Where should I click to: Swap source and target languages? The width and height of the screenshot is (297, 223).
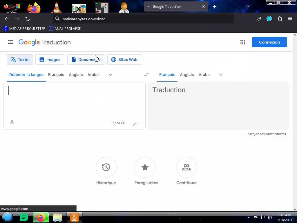click(x=146, y=75)
